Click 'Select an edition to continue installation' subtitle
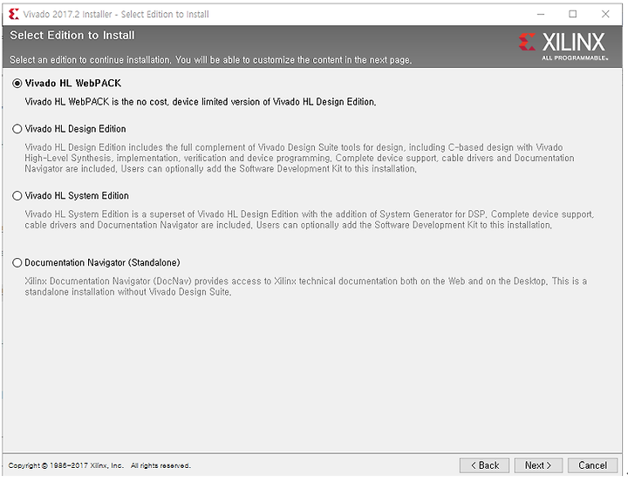This screenshot has height=481, width=628. click(x=211, y=59)
